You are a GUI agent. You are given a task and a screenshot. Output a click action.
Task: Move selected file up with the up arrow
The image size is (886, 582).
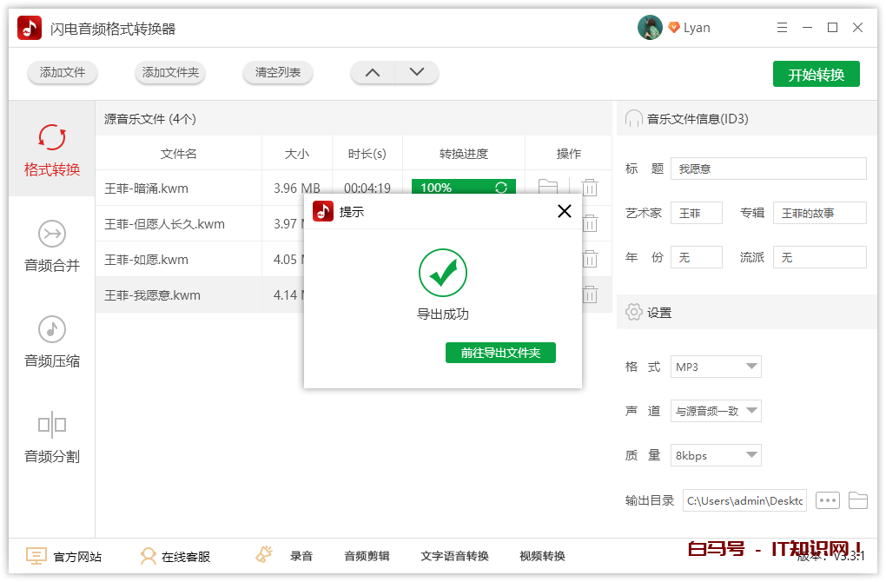[x=373, y=73]
